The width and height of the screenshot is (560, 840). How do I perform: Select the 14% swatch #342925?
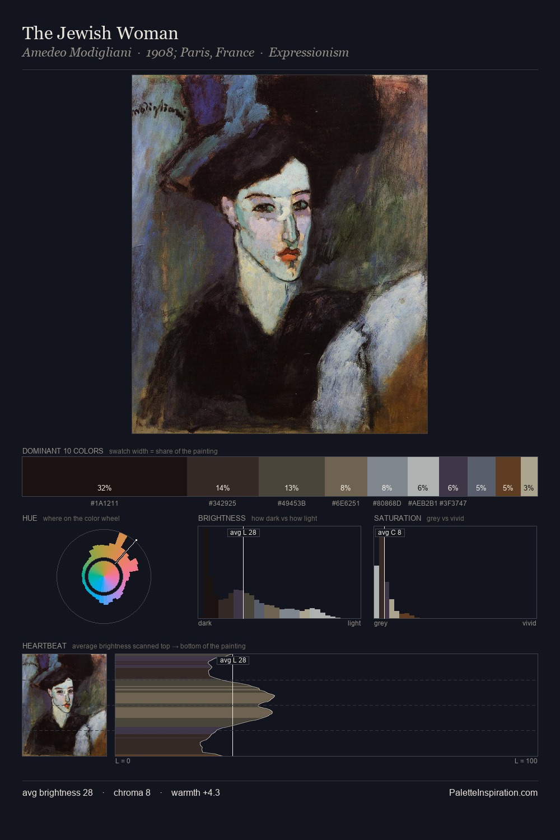point(223,477)
